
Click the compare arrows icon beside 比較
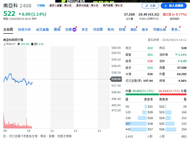click(x=147, y=6)
